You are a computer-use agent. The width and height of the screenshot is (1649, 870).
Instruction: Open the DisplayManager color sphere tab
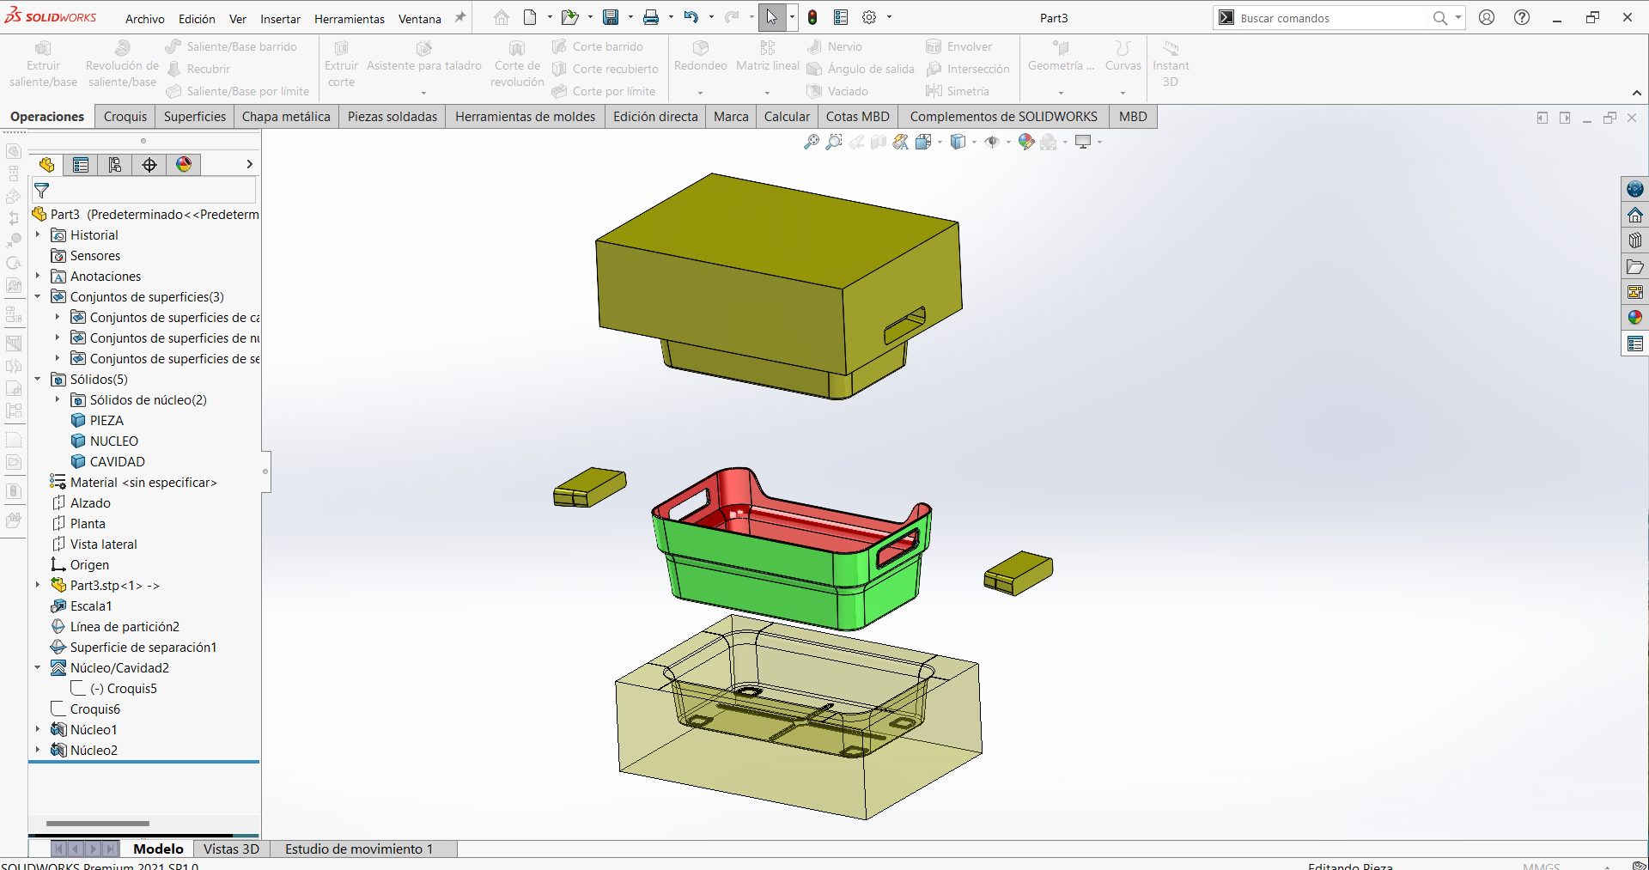click(x=184, y=165)
